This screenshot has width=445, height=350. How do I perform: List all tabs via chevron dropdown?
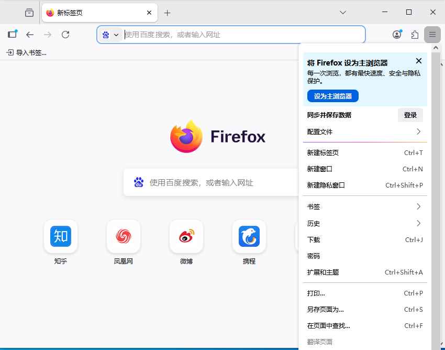pos(343,13)
